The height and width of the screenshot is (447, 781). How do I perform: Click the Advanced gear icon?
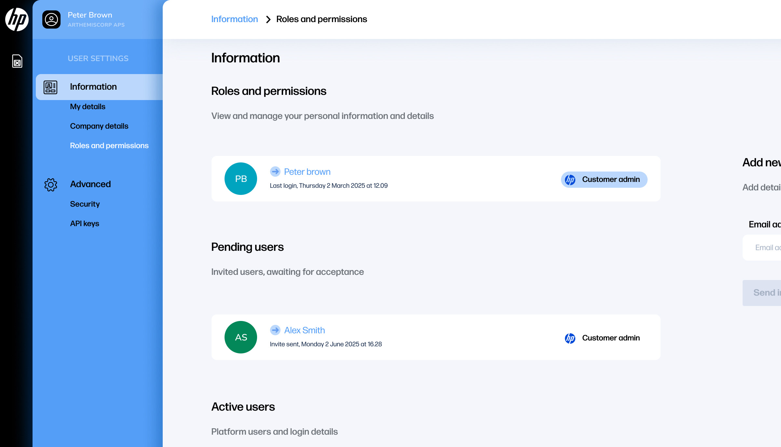point(51,185)
